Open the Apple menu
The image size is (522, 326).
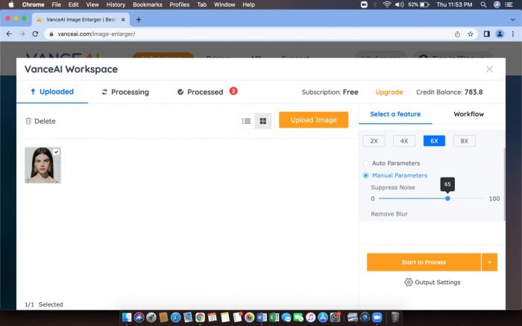(11, 4)
